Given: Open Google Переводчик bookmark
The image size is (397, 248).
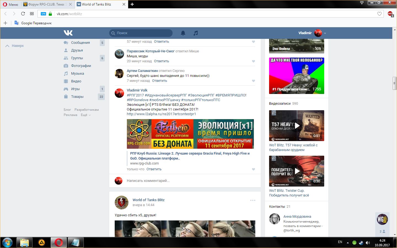Looking at the screenshot, I should (33, 23).
